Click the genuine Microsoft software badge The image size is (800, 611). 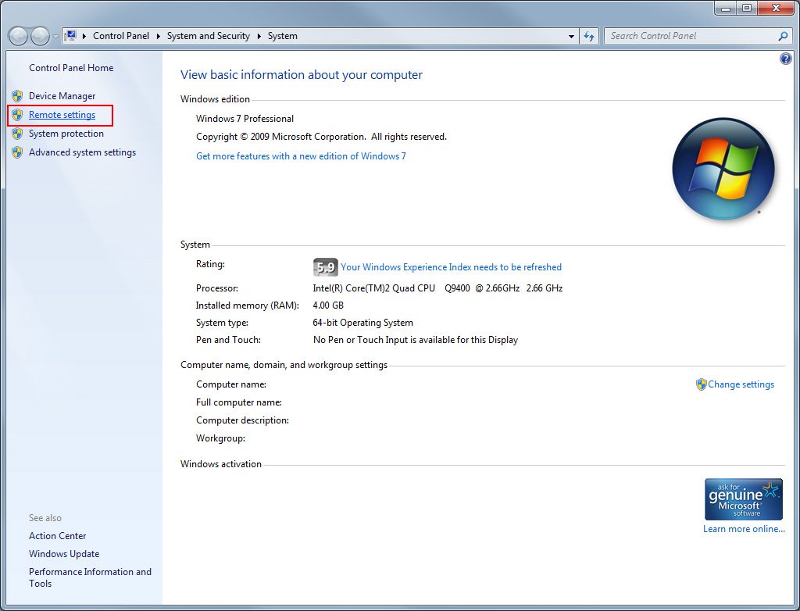(744, 499)
